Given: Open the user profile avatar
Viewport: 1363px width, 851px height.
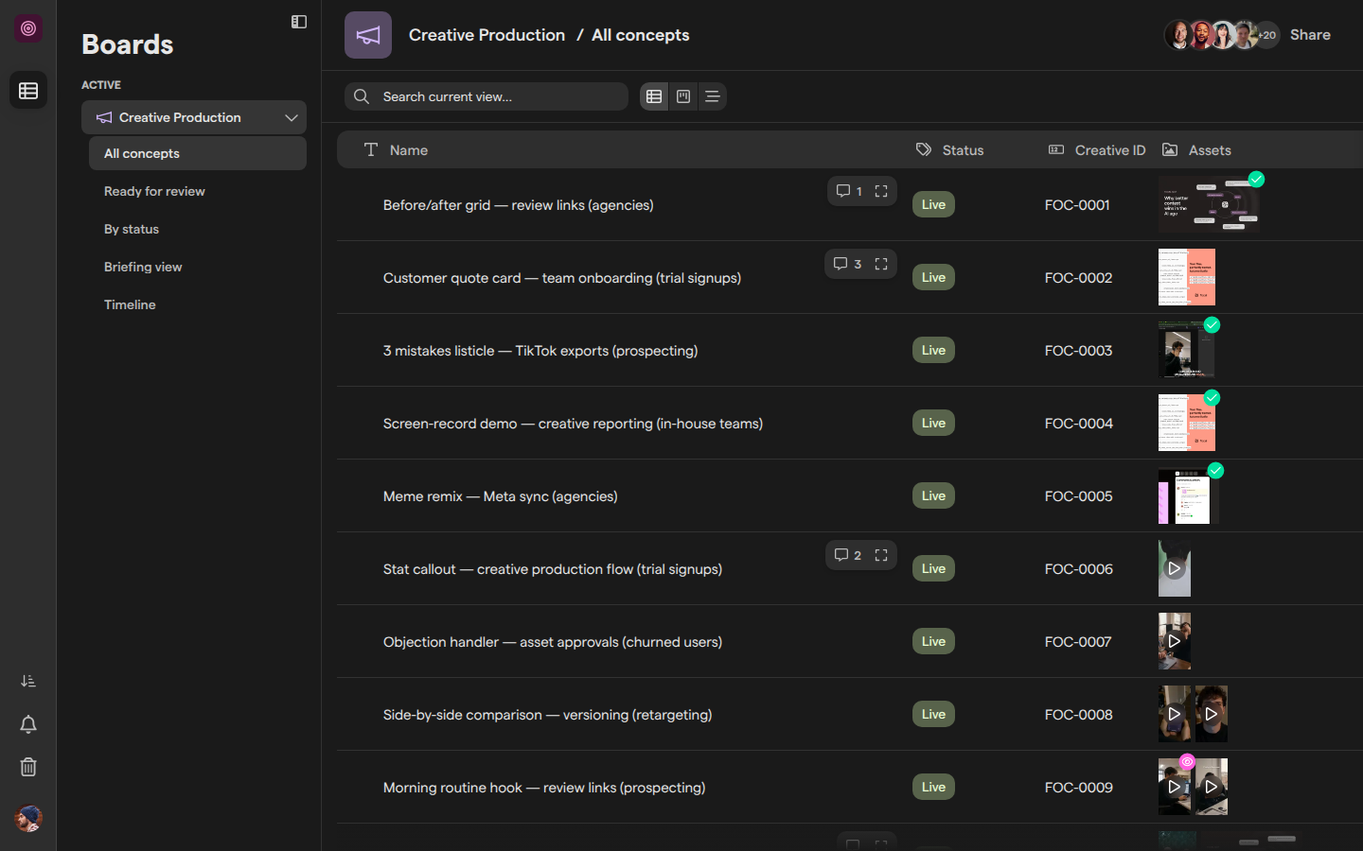Looking at the screenshot, I should (28, 818).
